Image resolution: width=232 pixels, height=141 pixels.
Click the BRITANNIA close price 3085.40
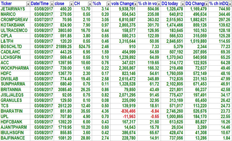64,89
